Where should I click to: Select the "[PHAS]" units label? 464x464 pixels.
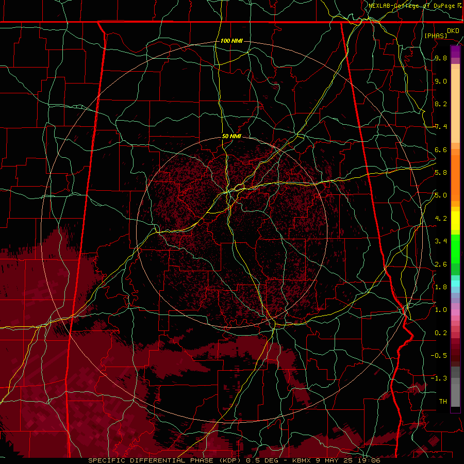436,36
